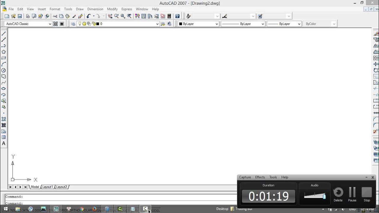Image resolution: width=379 pixels, height=213 pixels.
Task: Click the Cut scissors icon
Action: coord(55,16)
